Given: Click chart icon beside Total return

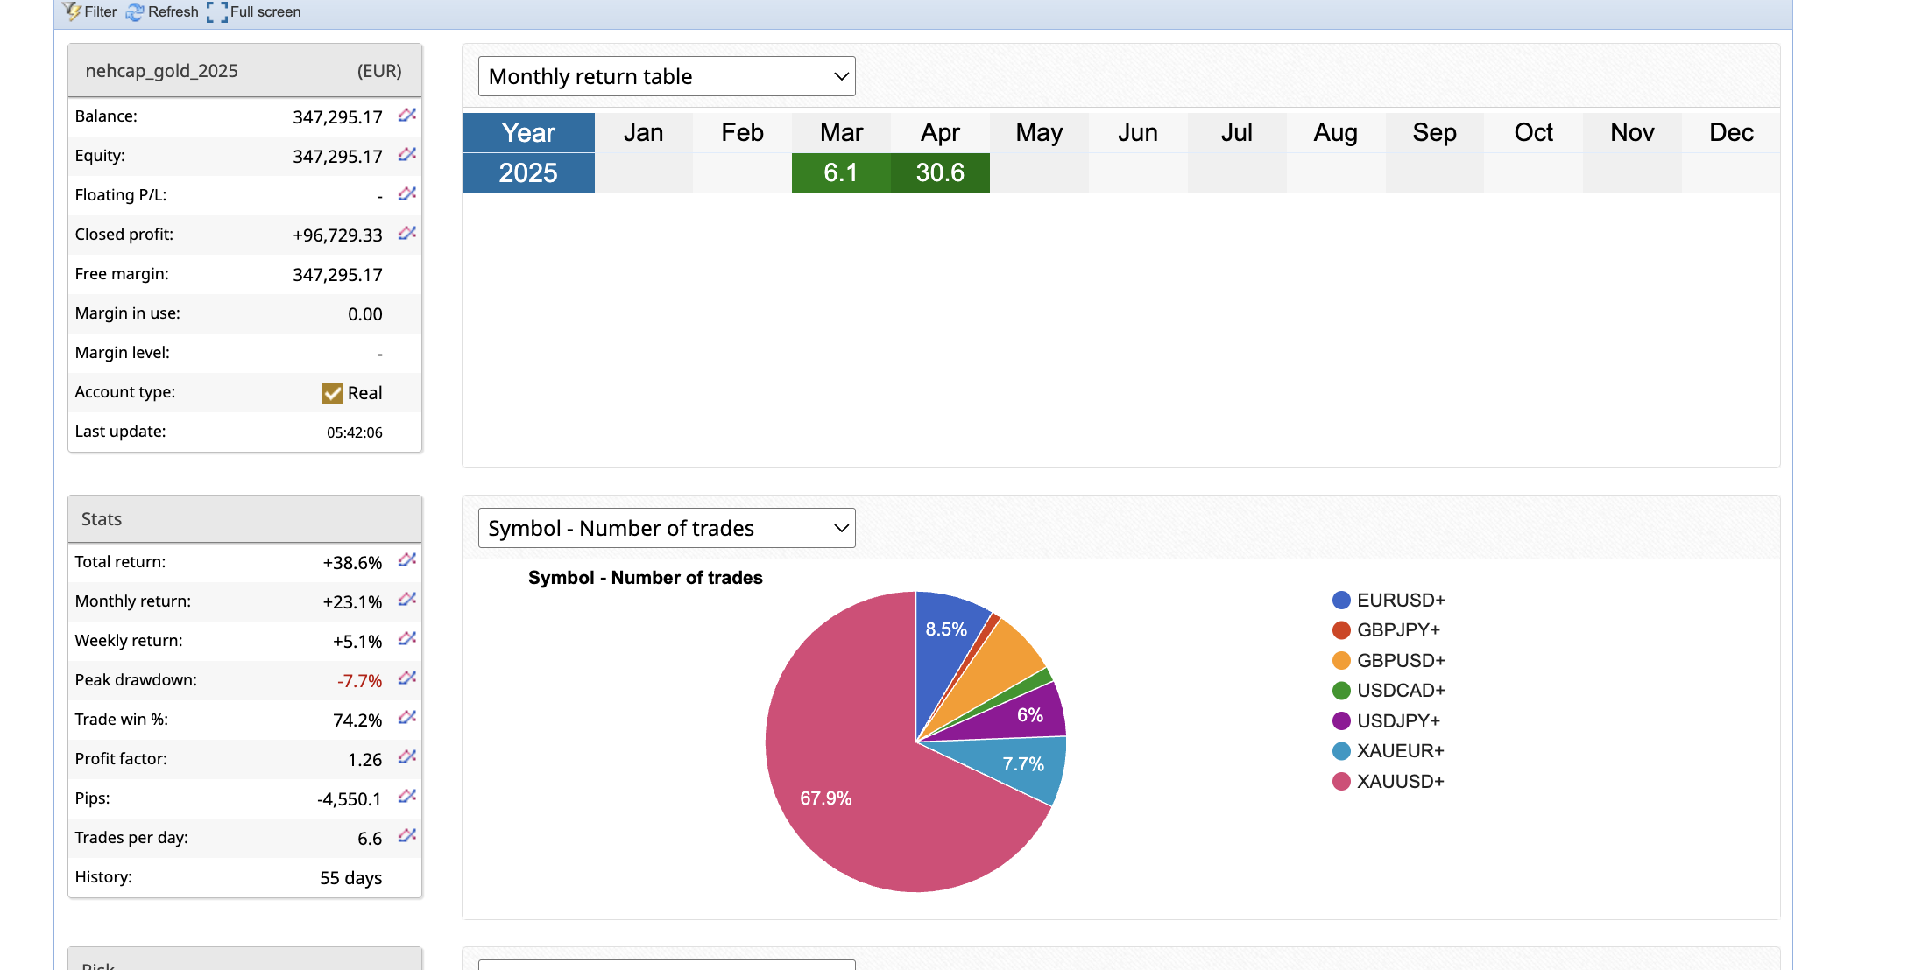Looking at the screenshot, I should coord(406,560).
